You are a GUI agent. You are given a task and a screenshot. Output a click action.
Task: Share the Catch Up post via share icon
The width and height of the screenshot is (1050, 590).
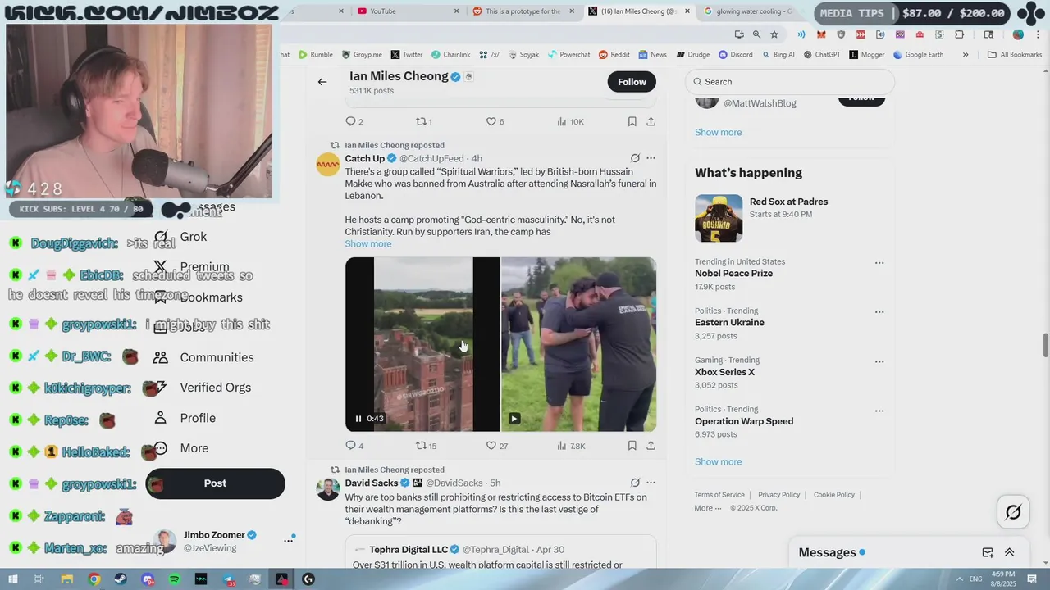651,446
